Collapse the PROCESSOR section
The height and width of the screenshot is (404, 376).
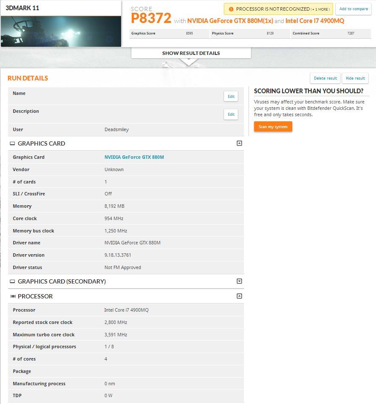[239, 296]
